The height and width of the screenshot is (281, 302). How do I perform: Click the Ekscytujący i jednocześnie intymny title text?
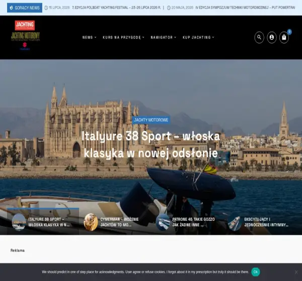click(x=266, y=222)
